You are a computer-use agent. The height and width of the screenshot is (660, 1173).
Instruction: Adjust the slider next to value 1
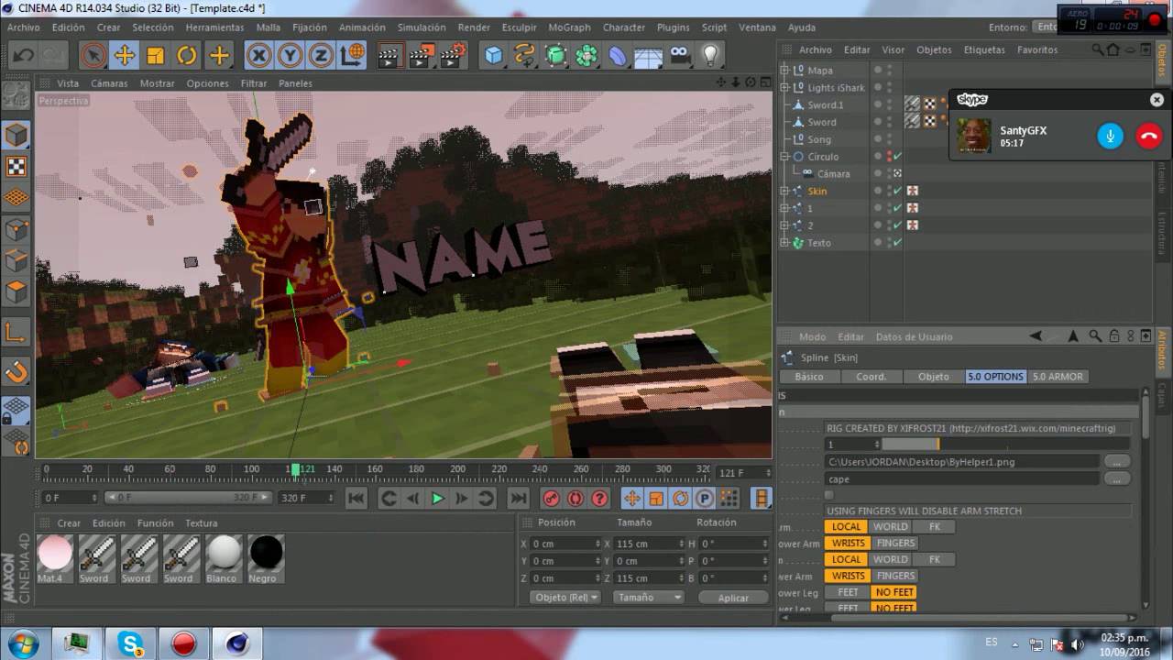[x=1004, y=445]
